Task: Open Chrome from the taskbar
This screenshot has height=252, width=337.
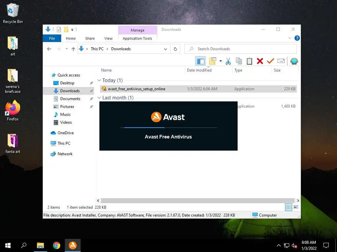Action: click(x=57, y=245)
